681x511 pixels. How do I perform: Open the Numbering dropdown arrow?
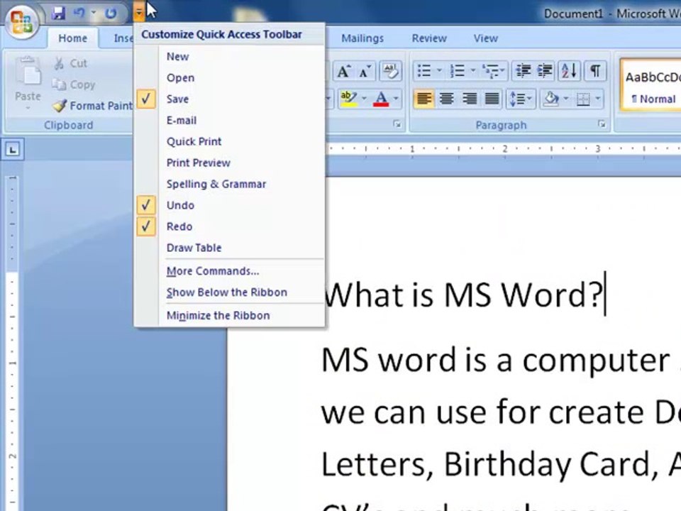coord(473,70)
